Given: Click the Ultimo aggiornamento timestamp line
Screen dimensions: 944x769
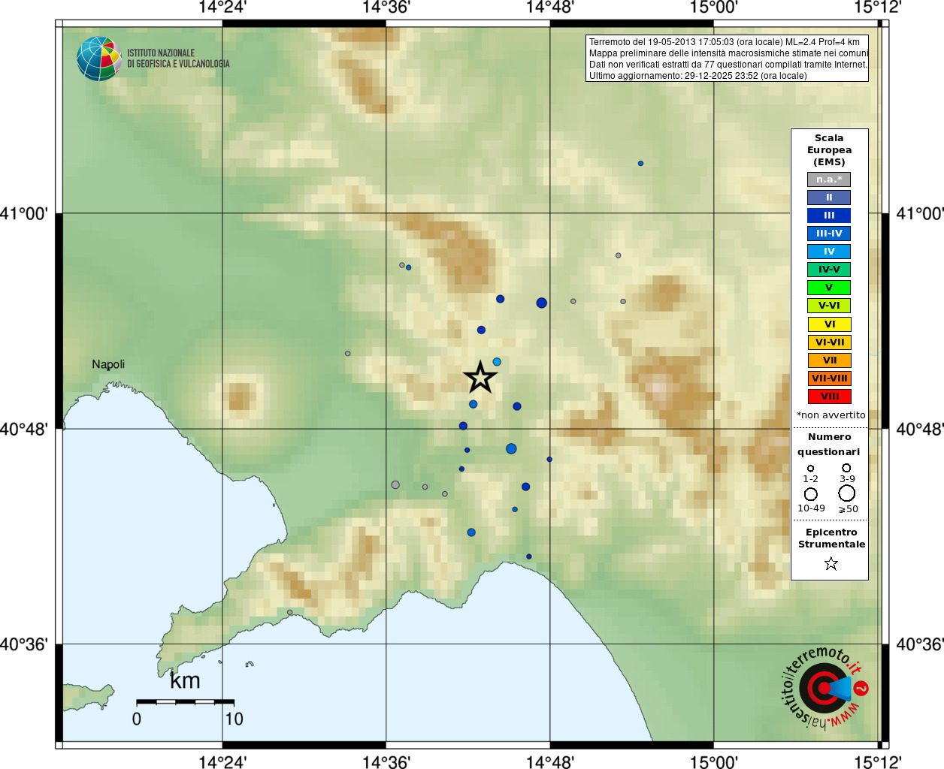Looking at the screenshot, I should [698, 76].
